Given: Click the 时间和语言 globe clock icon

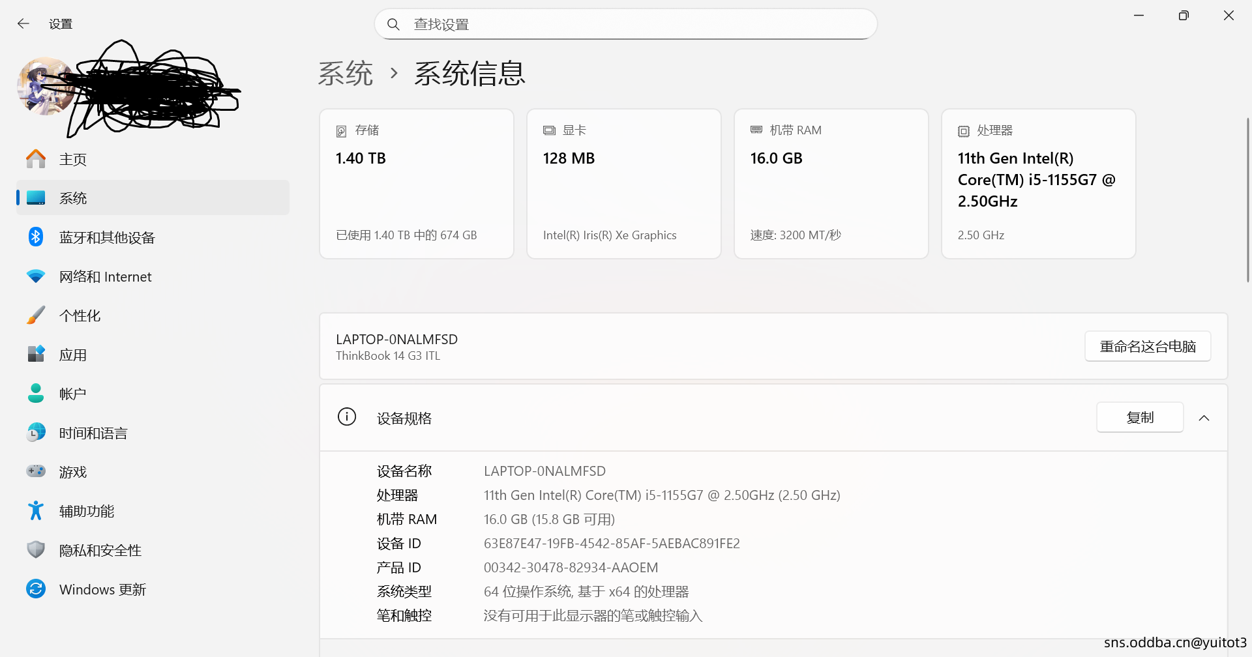Looking at the screenshot, I should tap(36, 433).
